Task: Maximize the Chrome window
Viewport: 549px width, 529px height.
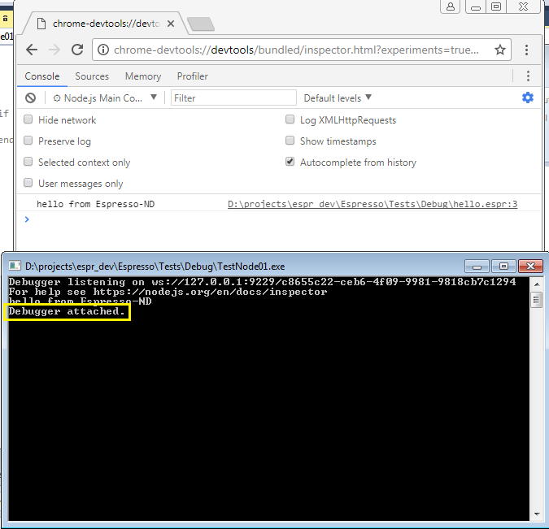Action: pyautogui.click(x=496, y=7)
